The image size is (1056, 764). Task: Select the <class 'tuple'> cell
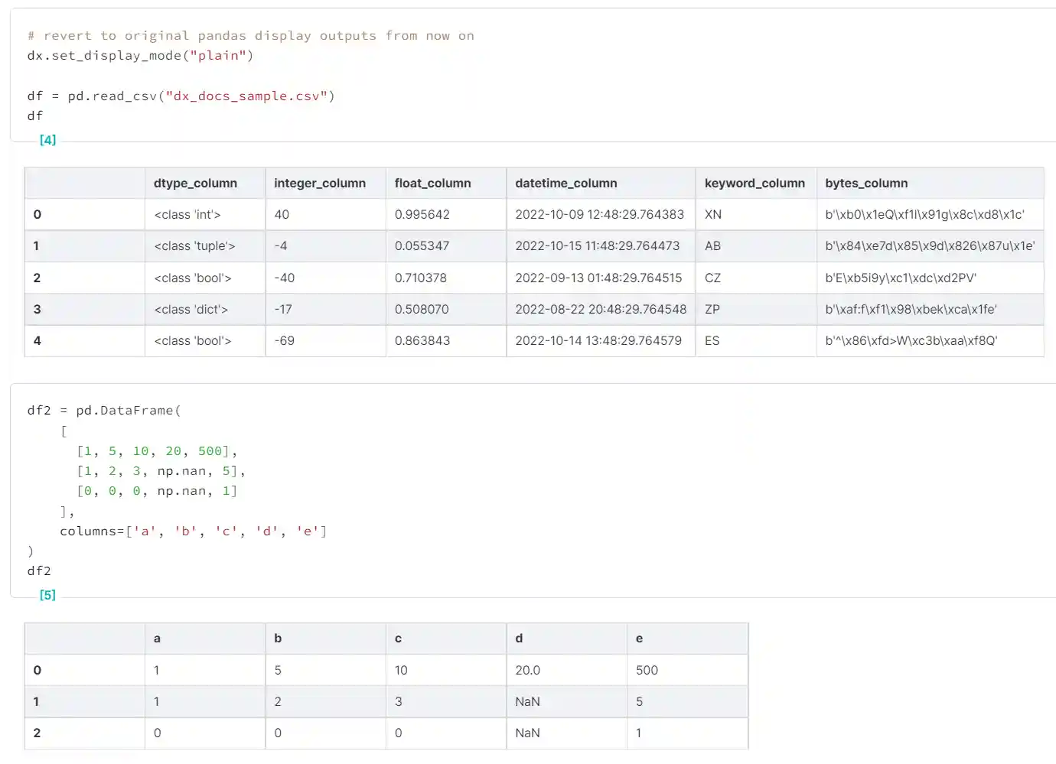point(194,246)
